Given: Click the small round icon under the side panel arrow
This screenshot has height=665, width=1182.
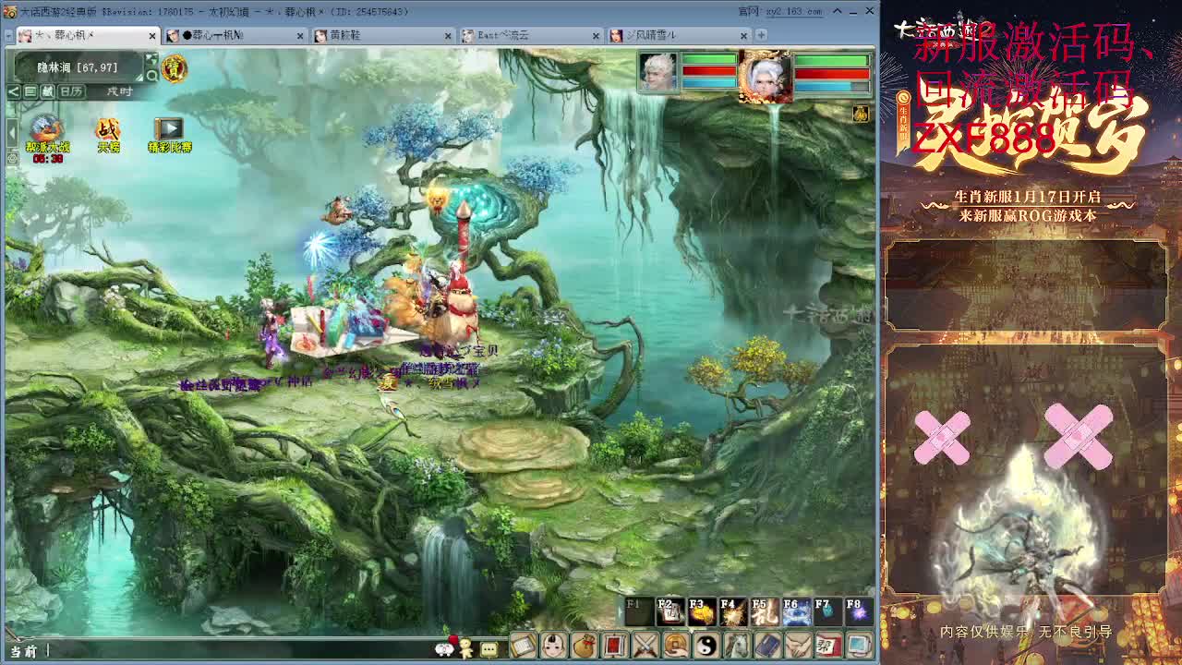Looking at the screenshot, I should click(x=11, y=158).
